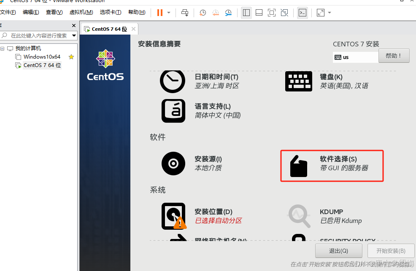This screenshot has width=416, height=271.
Task: Enter full screen mode icon
Action: coord(272,13)
